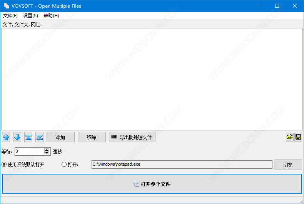304x204 pixels.
Task: Open the load list folder icon
Action: (290, 137)
